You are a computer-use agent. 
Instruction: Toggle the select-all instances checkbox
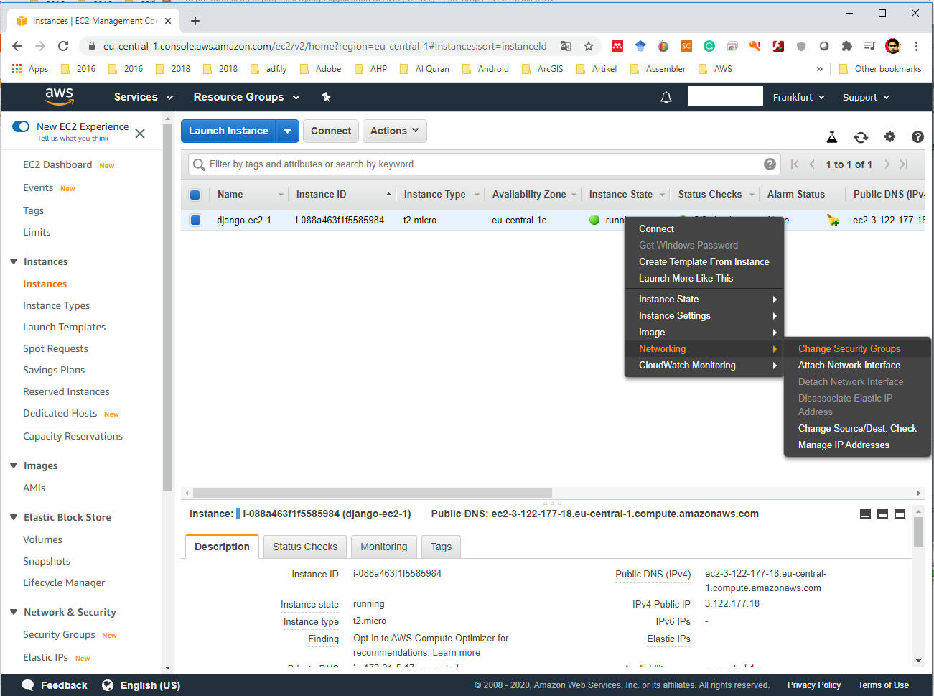[195, 195]
